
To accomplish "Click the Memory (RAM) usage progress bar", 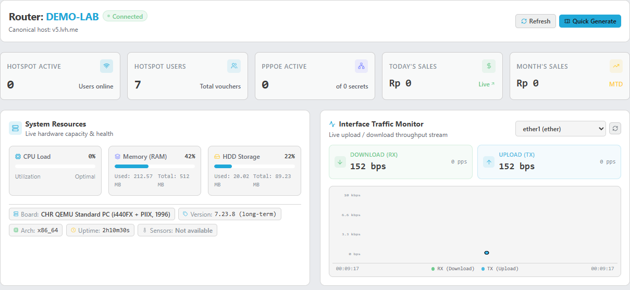I will (155, 167).
